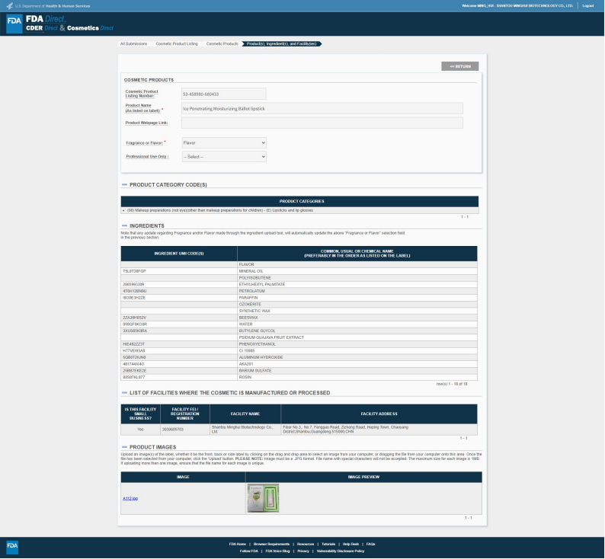Click the Product Name text field

point(322,109)
